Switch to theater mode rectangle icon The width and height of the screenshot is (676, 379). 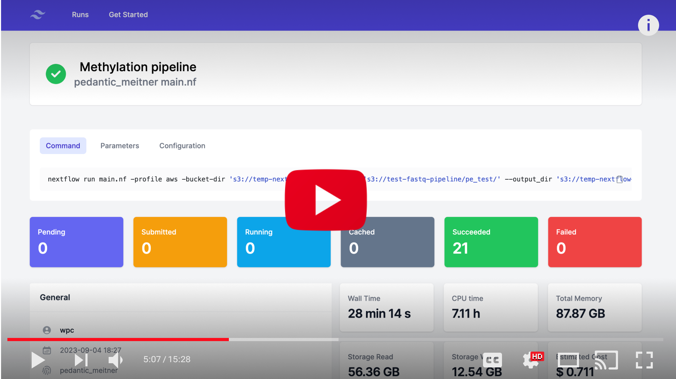tap(568, 360)
